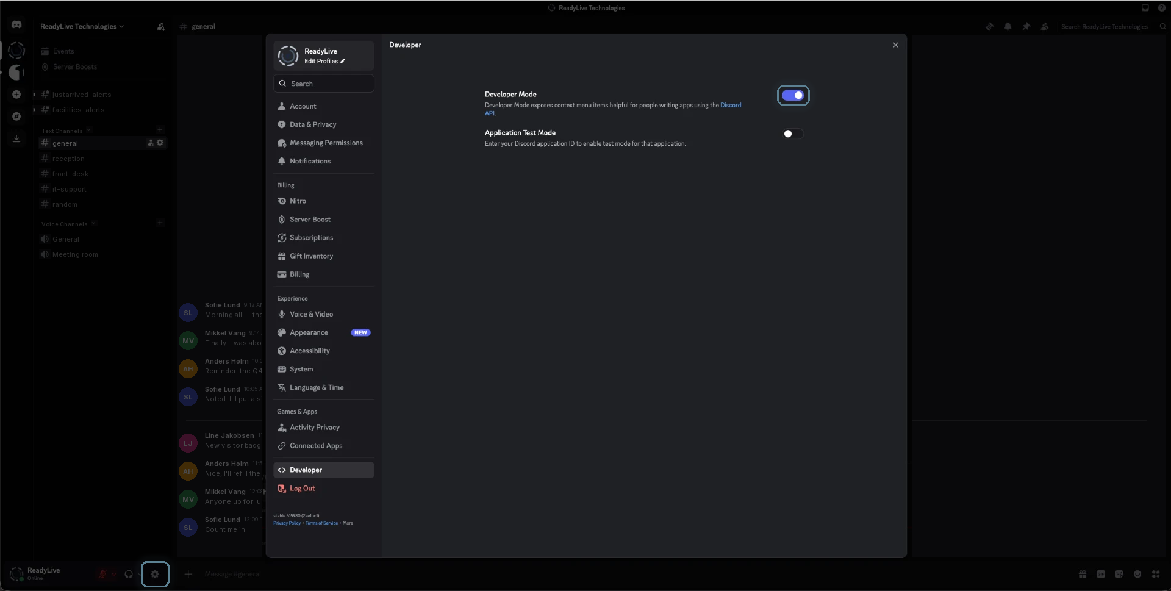This screenshot has width=1171, height=591.
Task: Go to Data & Privacy settings
Action: (324, 124)
